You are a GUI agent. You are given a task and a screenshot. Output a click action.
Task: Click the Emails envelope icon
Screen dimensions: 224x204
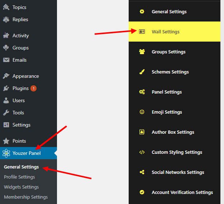tap(6, 60)
